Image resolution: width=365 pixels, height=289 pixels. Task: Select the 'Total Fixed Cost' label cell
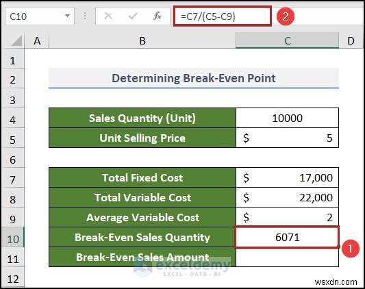click(142, 177)
